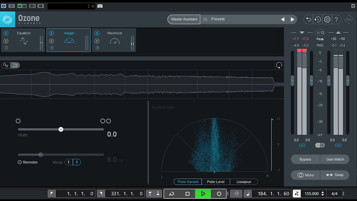Image resolution: width=357 pixels, height=201 pixels.
Task: Click the plugin power bypass icon in host bar
Action: (3, 6)
